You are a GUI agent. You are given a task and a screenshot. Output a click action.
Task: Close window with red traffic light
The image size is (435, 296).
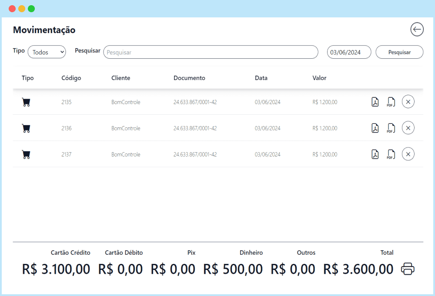(x=12, y=9)
